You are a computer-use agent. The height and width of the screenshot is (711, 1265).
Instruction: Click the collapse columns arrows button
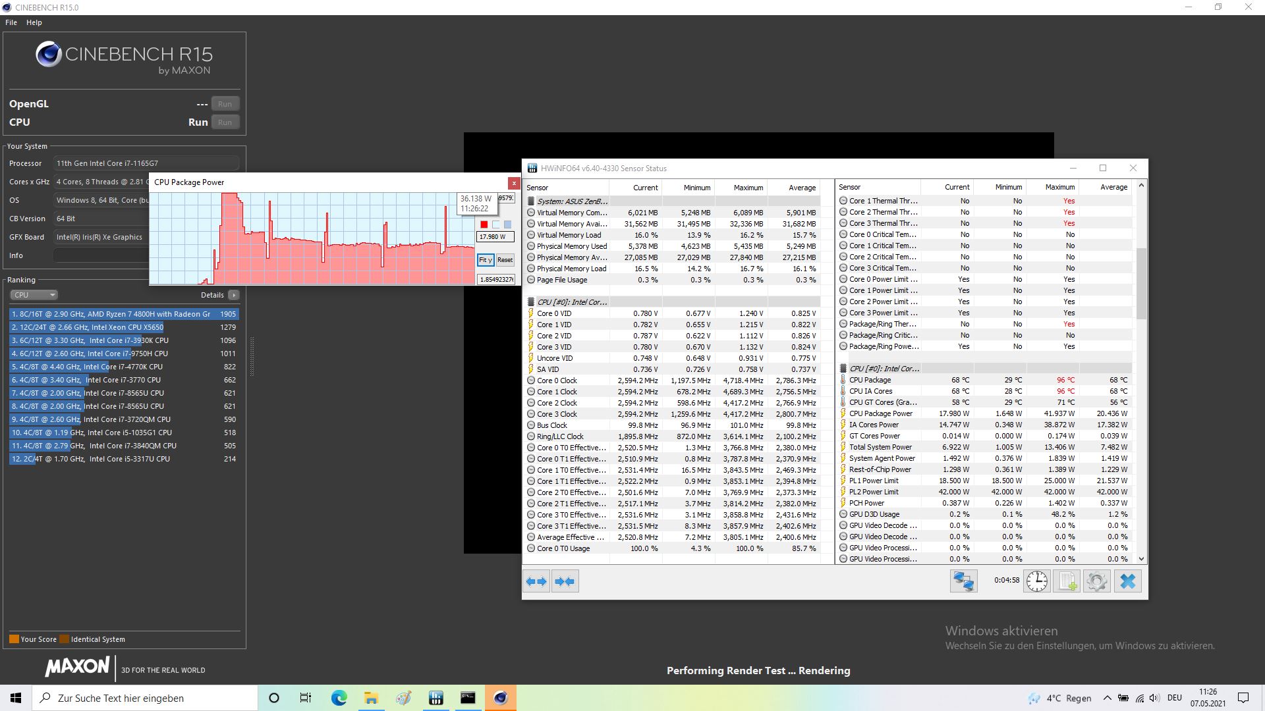[x=565, y=581]
